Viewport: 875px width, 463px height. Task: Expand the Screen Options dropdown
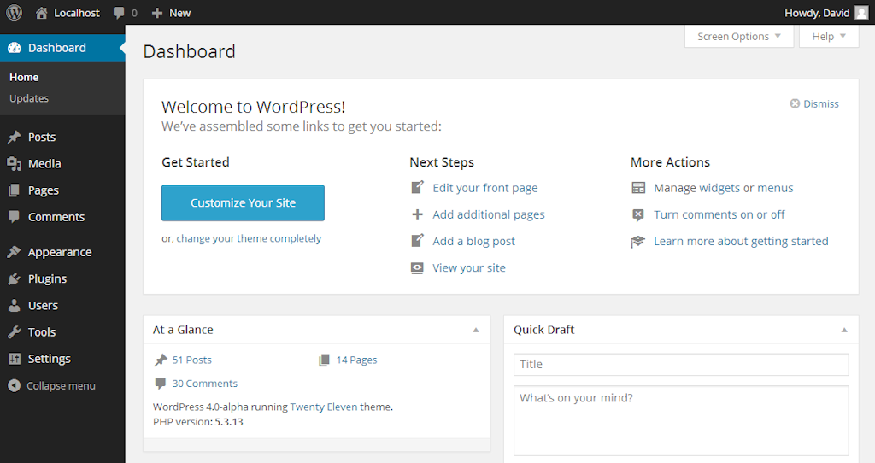click(x=739, y=36)
